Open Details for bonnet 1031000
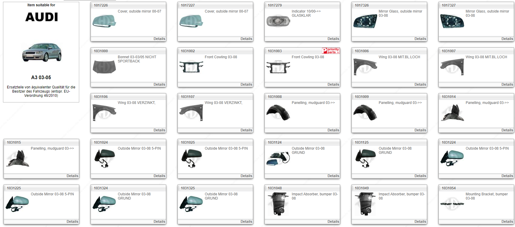The width and height of the screenshot is (515, 227). (x=159, y=85)
